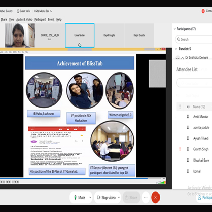Select attendee komal
The image size is (212, 212).
197,171
